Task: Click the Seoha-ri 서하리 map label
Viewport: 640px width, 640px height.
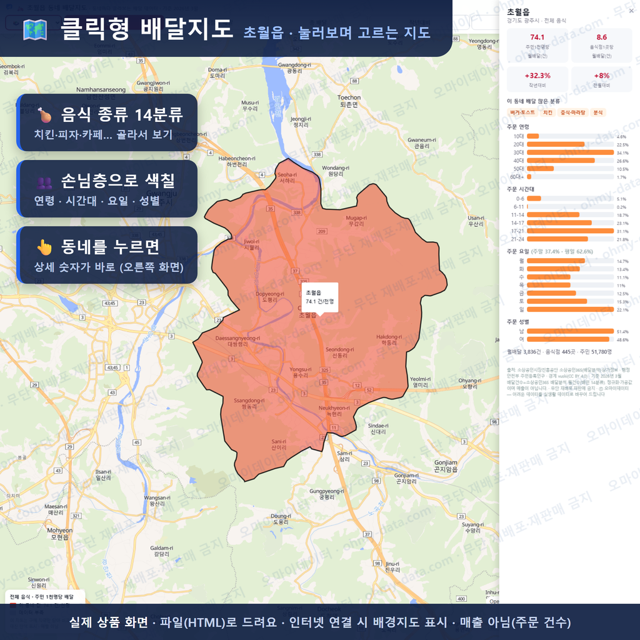Action: (x=287, y=177)
